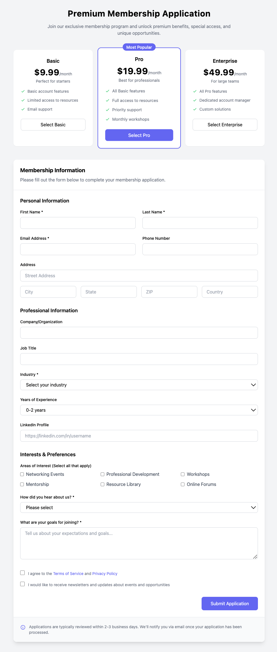Viewport: 277px width, 652px height.
Task: Click the checkmark next to Email support
Action: 23,109
